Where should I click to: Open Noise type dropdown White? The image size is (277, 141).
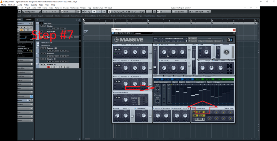(125, 108)
